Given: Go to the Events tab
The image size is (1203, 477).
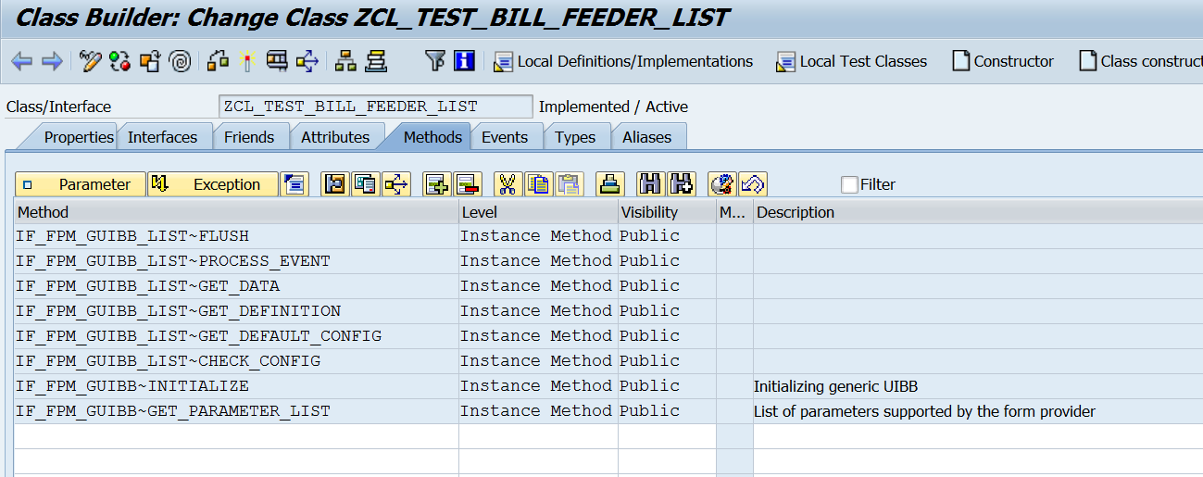Looking at the screenshot, I should [x=505, y=137].
